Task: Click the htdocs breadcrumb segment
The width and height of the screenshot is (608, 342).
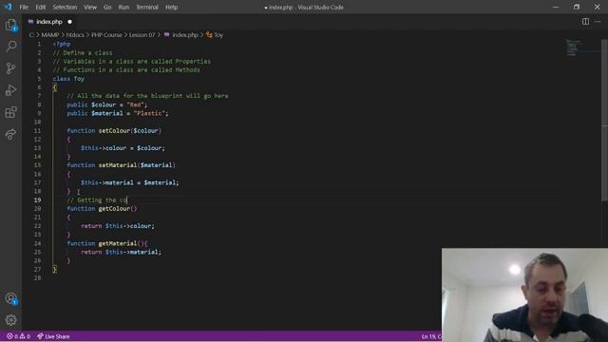Action: [x=75, y=35]
